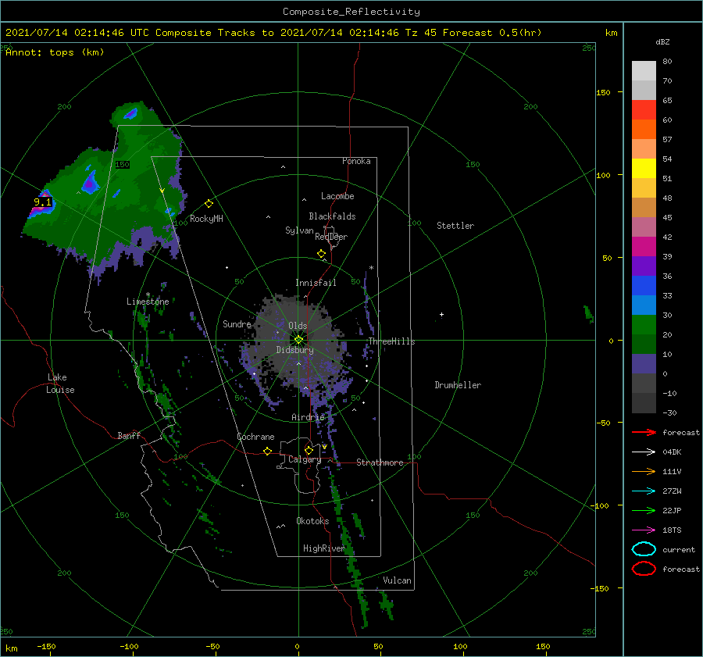
Task: Click the ThreeHills label
Action: point(392,341)
